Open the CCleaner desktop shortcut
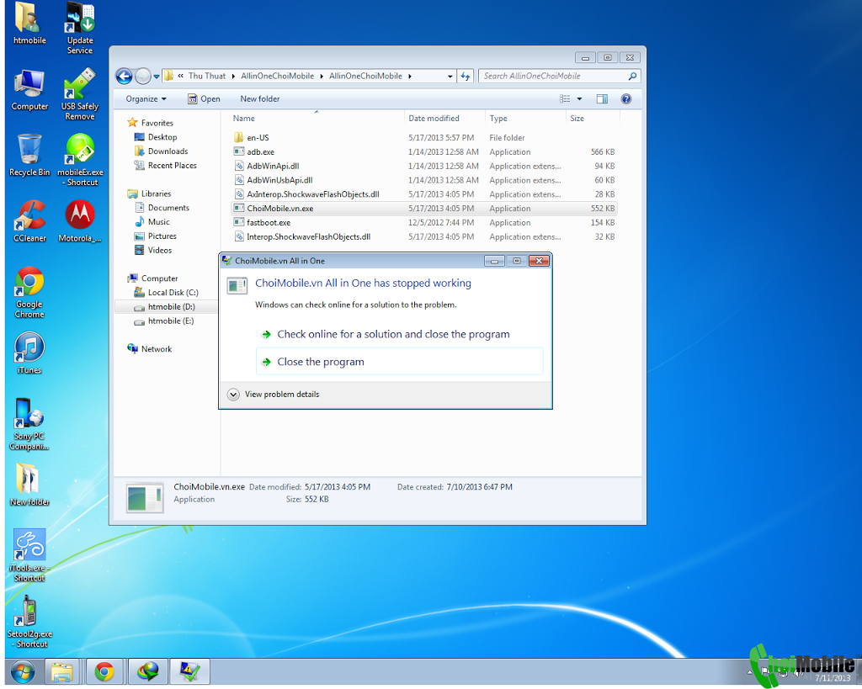Screen dimensions: 862x689 pos(29,221)
